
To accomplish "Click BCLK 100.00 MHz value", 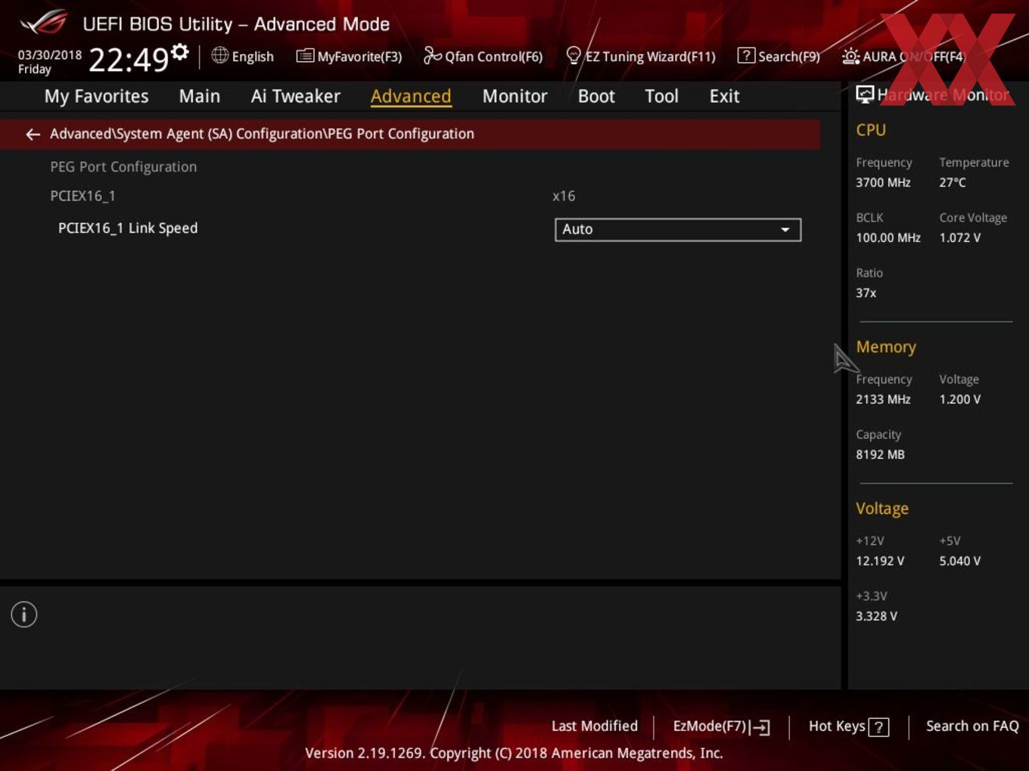I will click(x=888, y=238).
